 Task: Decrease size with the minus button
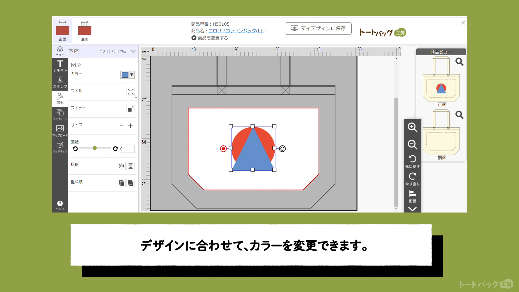point(122,126)
